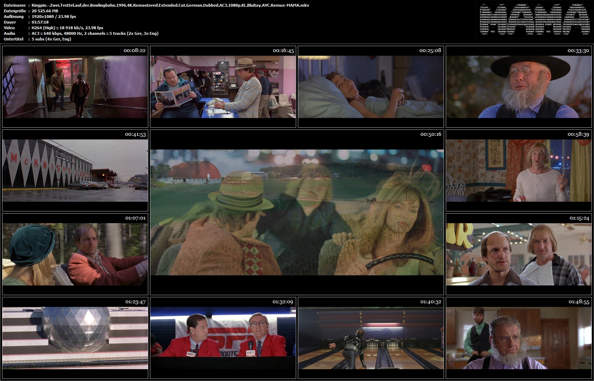Open the thumbnail of the person lying in bed
Image resolution: width=594 pixels, height=381 pixels.
(x=371, y=87)
